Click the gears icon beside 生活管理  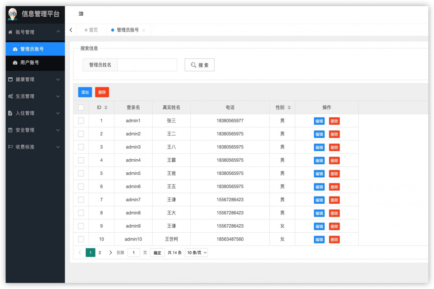click(10, 96)
